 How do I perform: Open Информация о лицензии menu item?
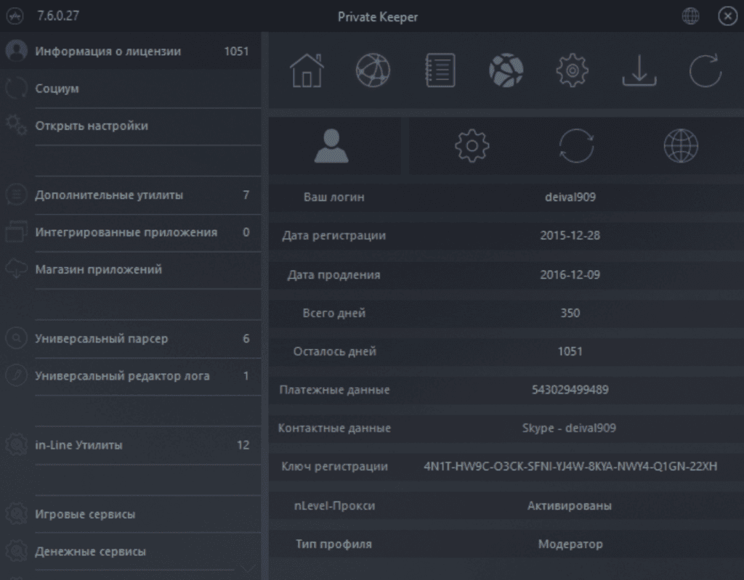click(x=131, y=52)
